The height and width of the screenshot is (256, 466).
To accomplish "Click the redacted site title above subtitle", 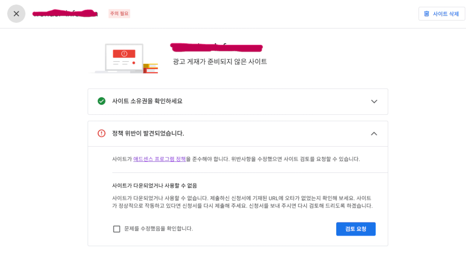I will (x=216, y=48).
